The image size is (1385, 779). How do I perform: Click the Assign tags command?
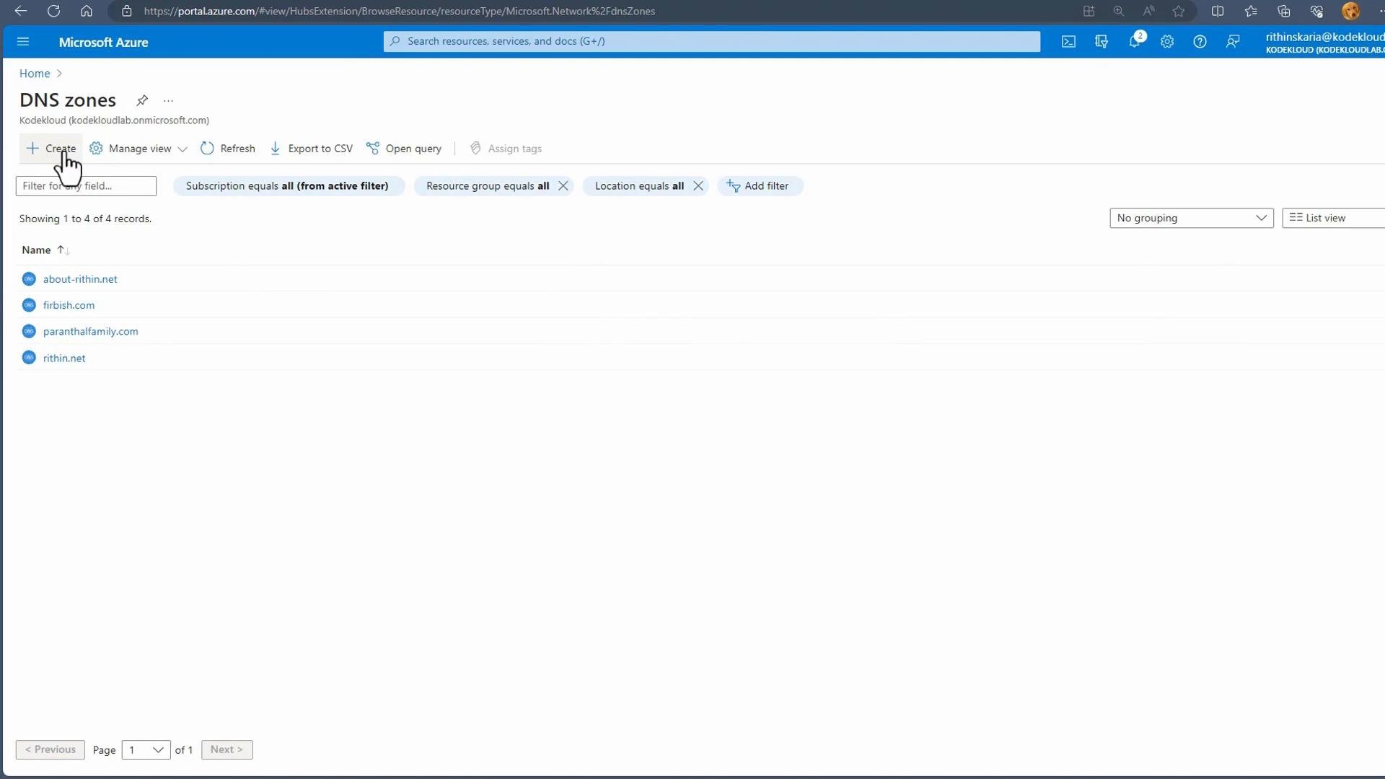tap(506, 149)
